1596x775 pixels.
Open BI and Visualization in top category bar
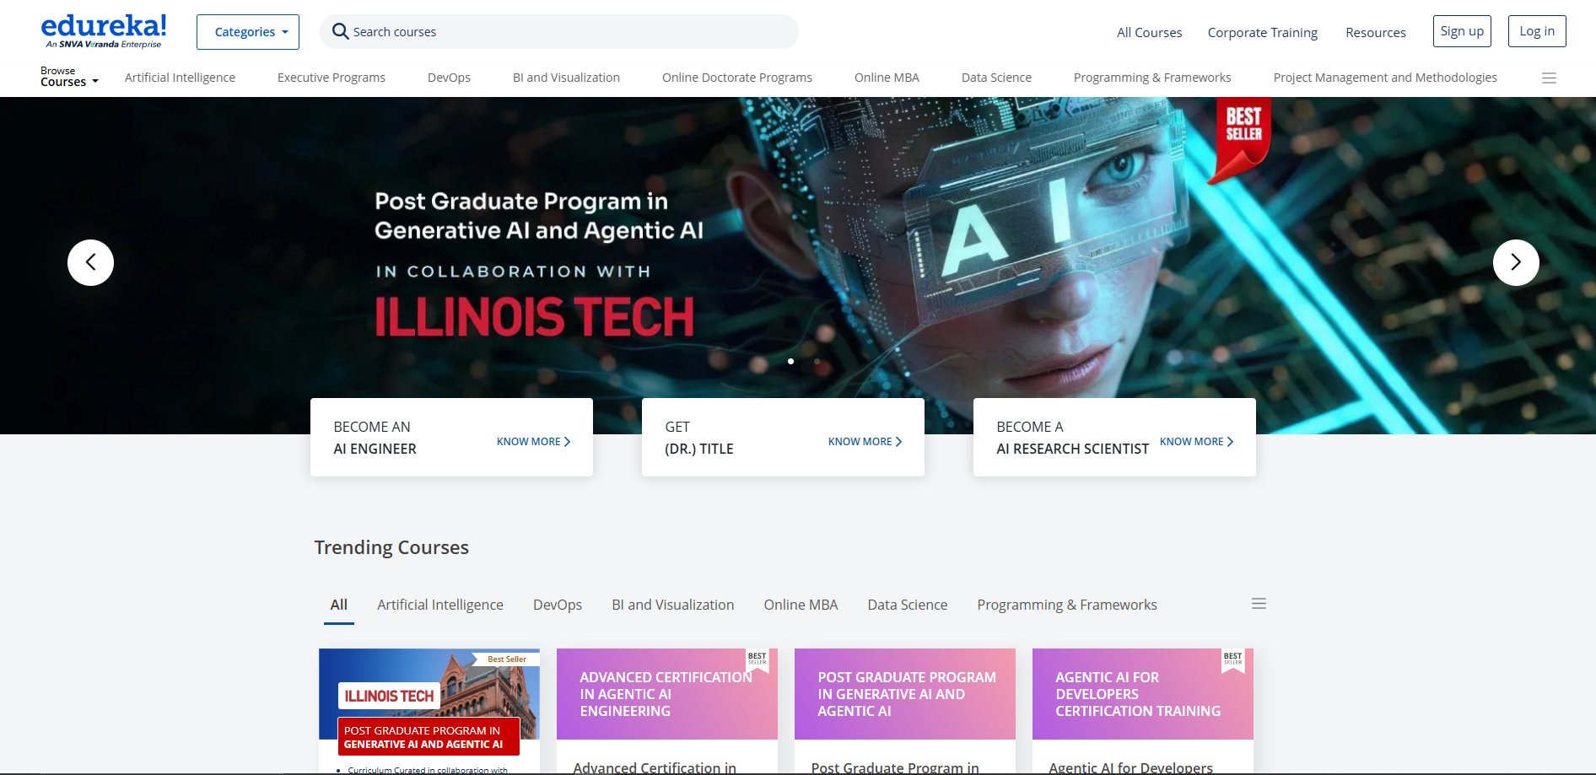(x=566, y=78)
